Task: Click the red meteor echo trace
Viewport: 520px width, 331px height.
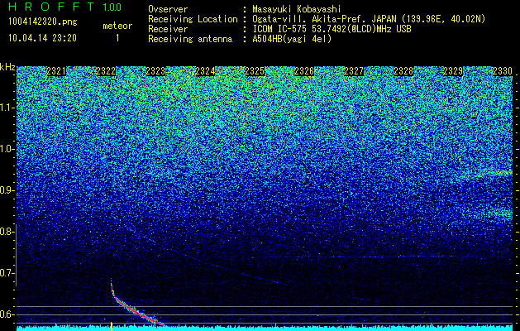Action: [x=134, y=309]
